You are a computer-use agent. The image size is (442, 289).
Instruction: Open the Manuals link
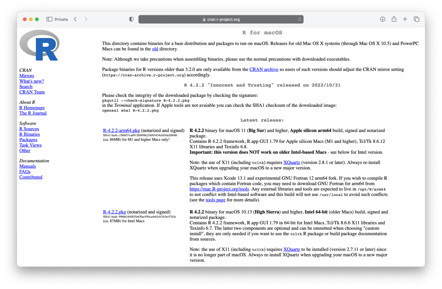tap(28, 166)
